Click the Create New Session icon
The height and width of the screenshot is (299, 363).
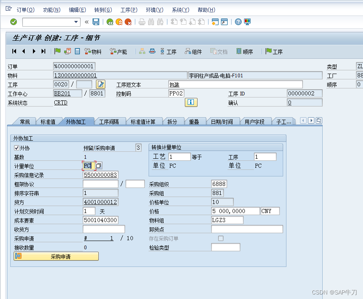coord(215,22)
